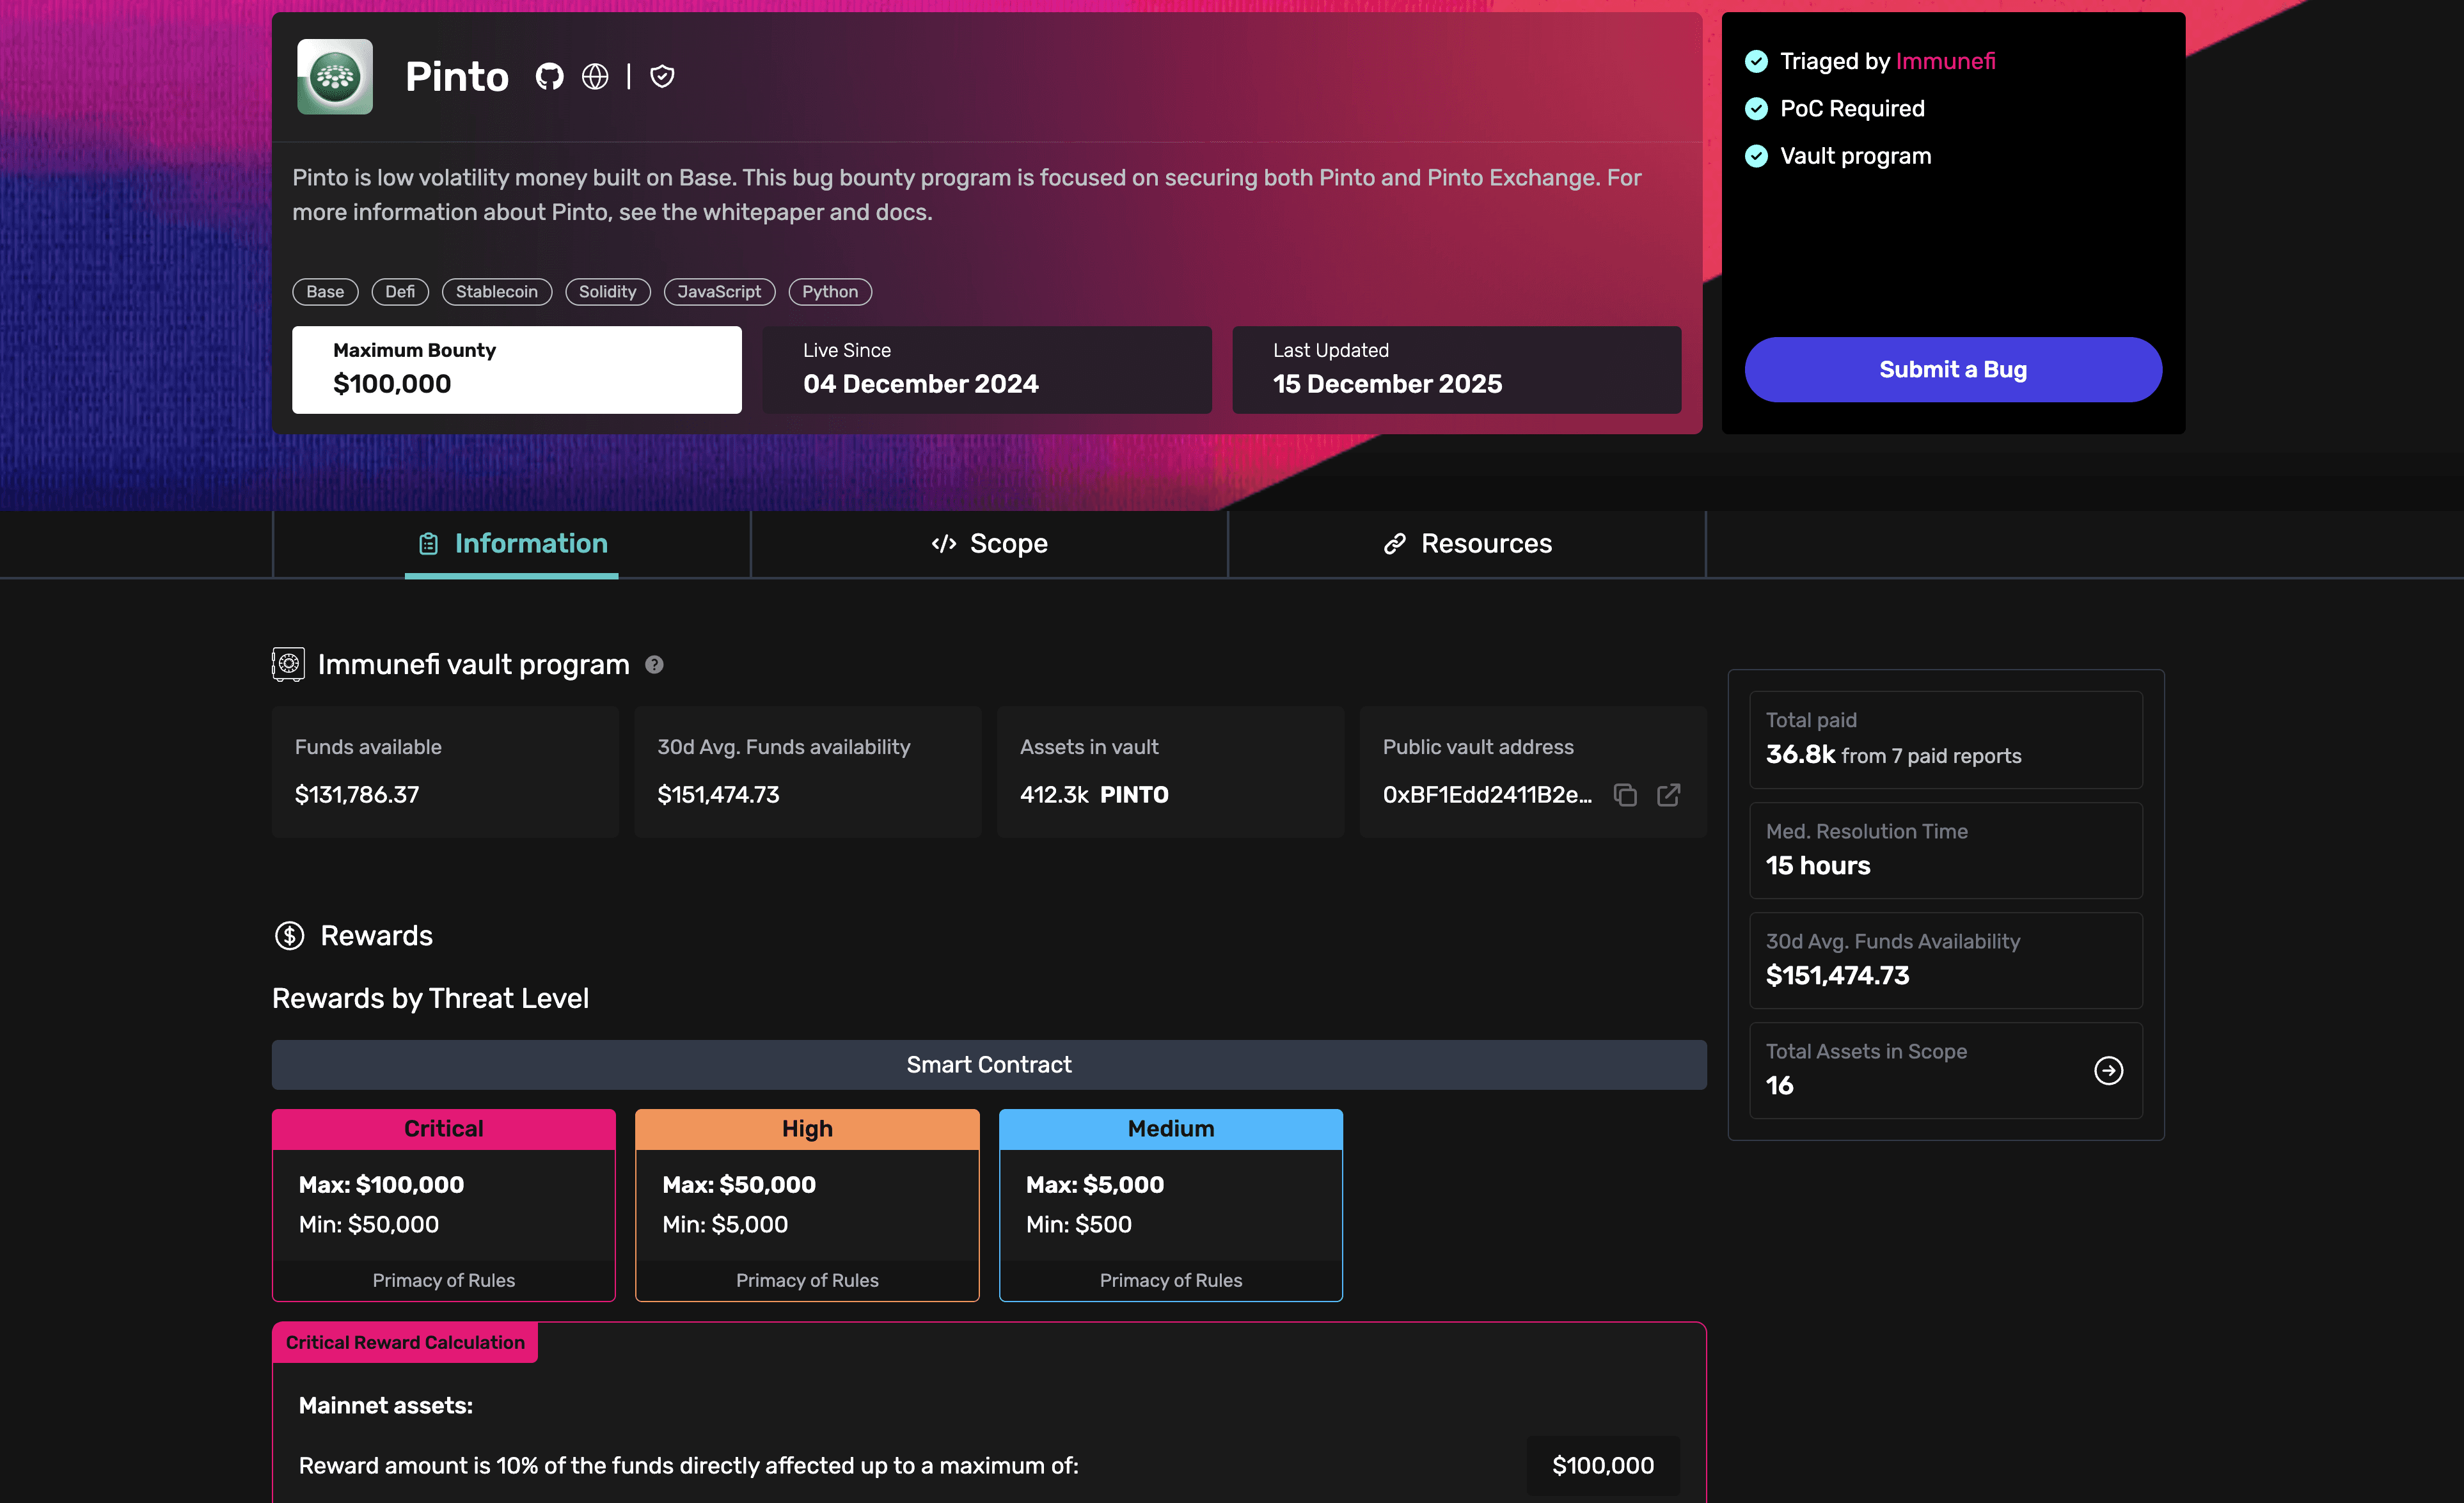Click the Stablecoin tag

(496, 292)
